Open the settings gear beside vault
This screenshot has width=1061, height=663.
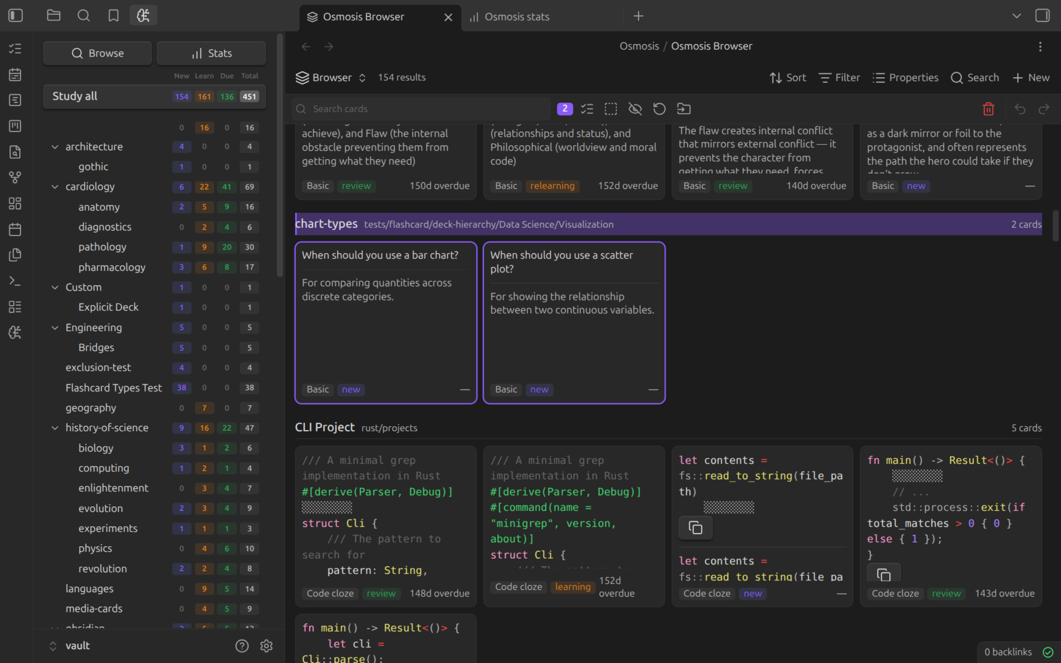point(267,645)
